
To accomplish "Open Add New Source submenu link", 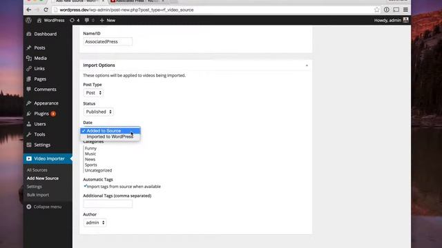I will click(43, 178).
